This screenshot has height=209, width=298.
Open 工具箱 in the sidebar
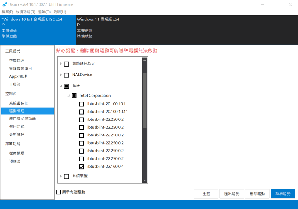click(x=15, y=84)
